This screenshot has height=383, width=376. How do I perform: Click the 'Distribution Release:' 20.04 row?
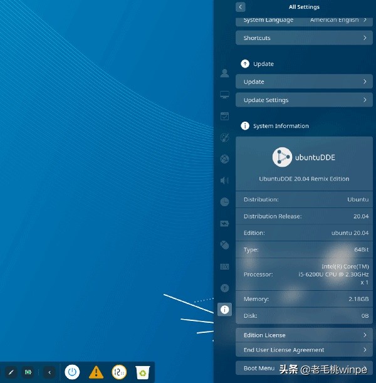tap(304, 216)
